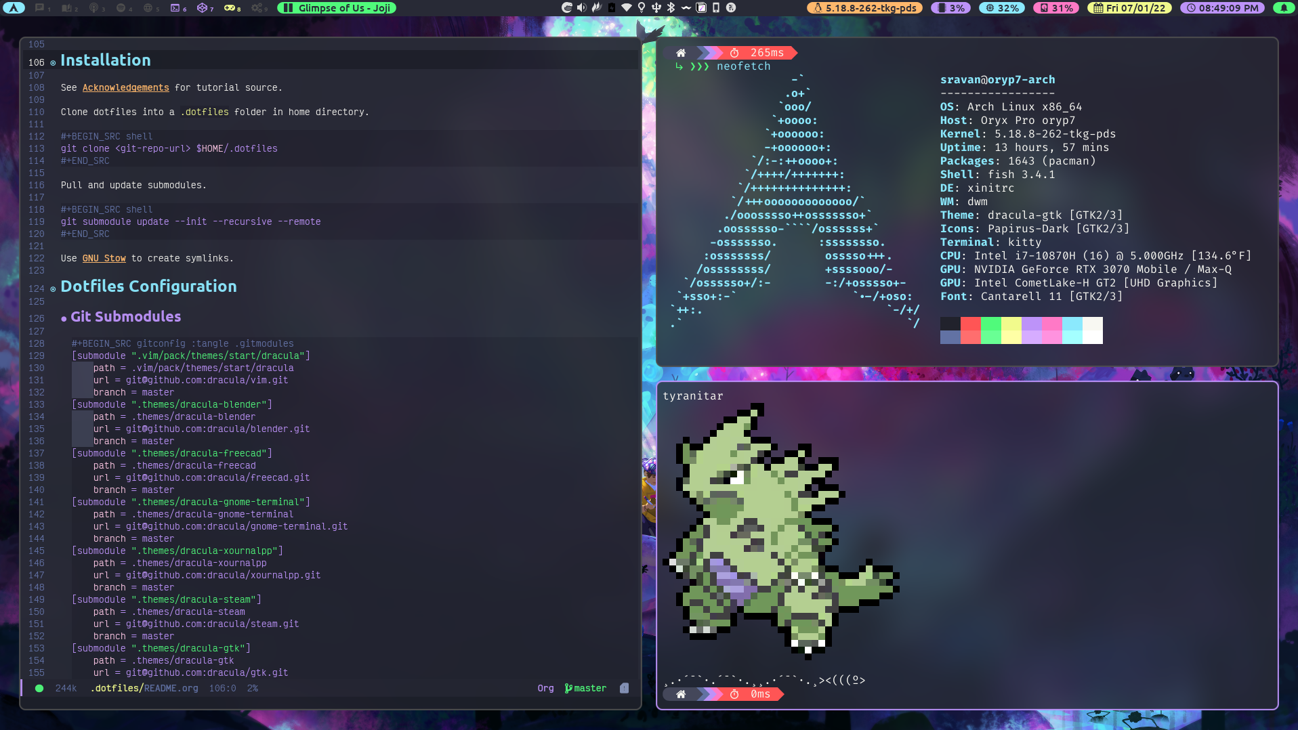1298x730 pixels.
Task: Open the Bluetooth tray icon
Action: (671, 7)
